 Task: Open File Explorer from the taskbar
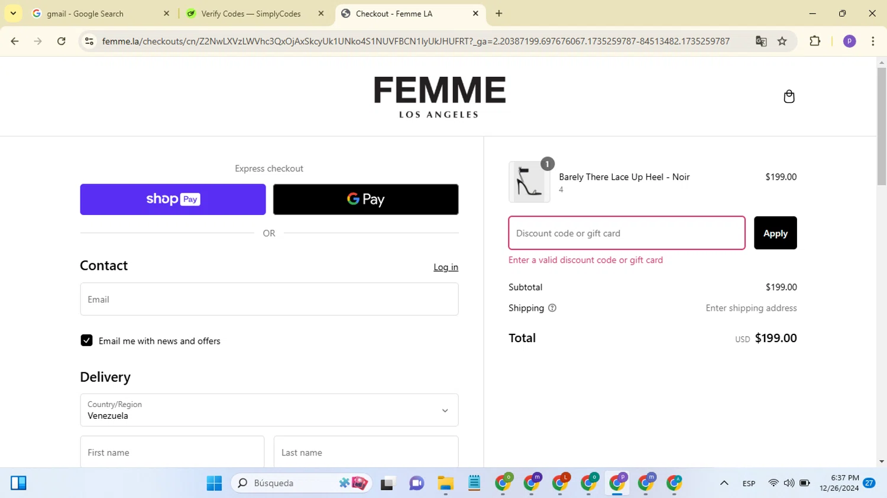point(445,483)
